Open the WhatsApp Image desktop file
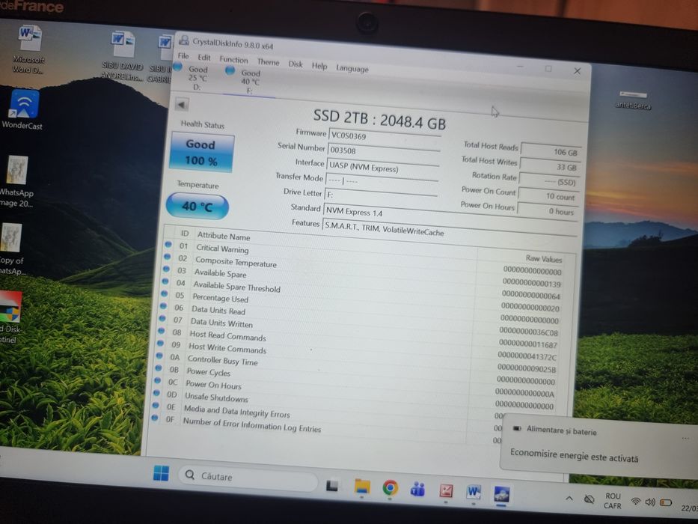The height and width of the screenshot is (524, 698). pos(16,181)
